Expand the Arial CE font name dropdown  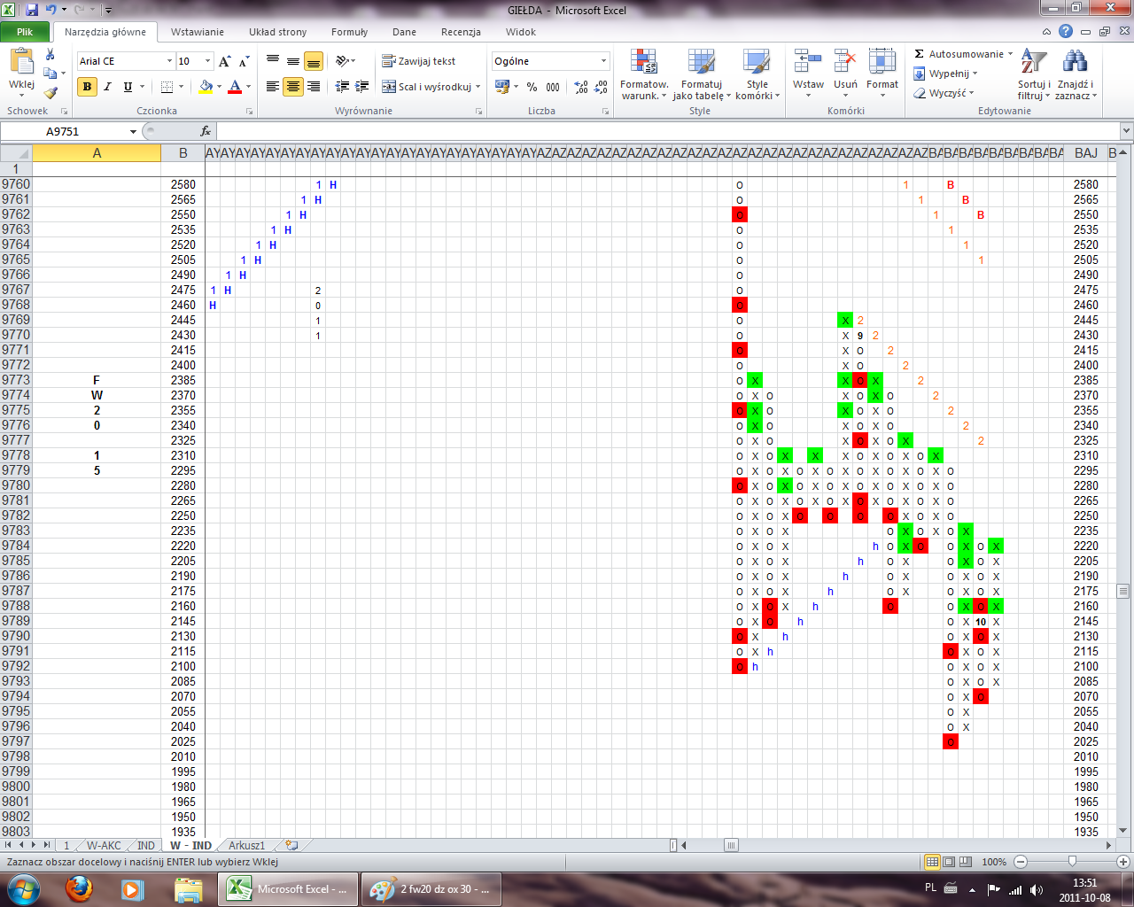pyautogui.click(x=169, y=61)
